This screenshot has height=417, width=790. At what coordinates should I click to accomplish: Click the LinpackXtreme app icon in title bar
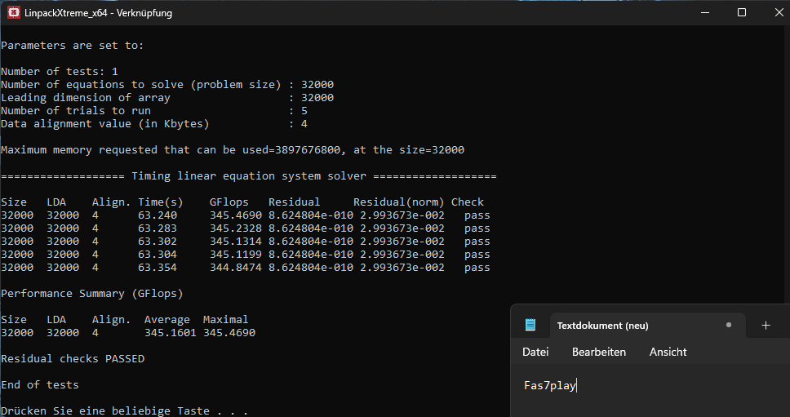pyautogui.click(x=14, y=12)
